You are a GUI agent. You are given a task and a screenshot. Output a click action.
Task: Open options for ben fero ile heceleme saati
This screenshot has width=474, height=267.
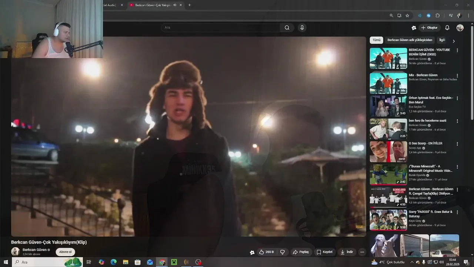pos(457,121)
